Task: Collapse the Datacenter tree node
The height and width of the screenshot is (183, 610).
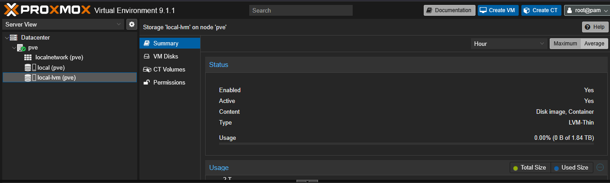Action: pos(6,38)
